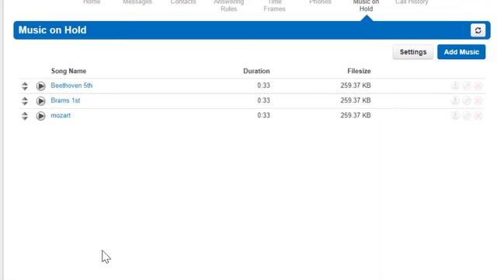Viewport: 497px width, 280px height.
Task: Click the 0:33 duration of mozart
Action: 263,115
